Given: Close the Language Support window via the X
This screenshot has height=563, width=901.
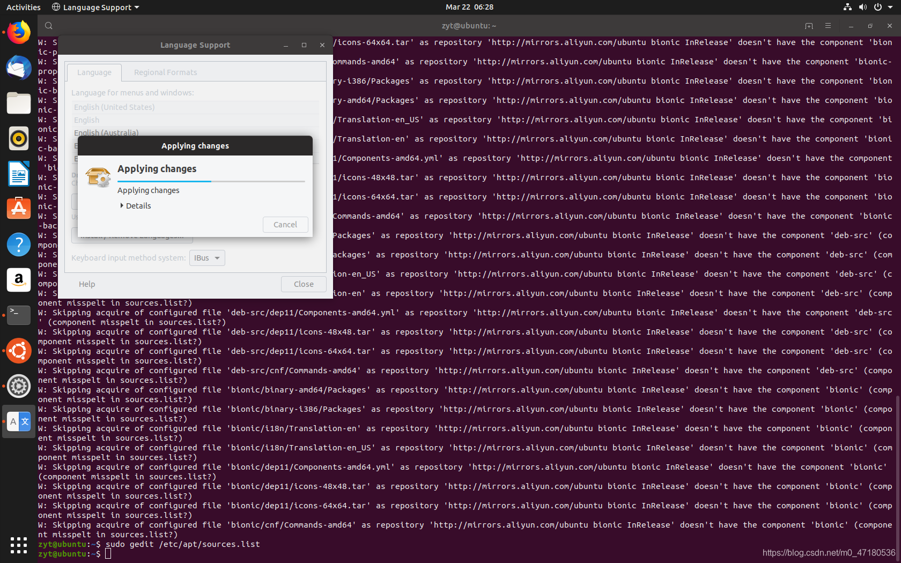Looking at the screenshot, I should click(322, 45).
